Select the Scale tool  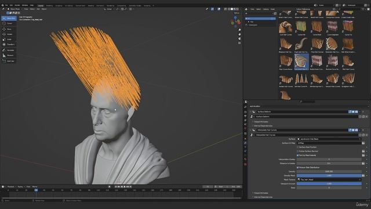9,39
